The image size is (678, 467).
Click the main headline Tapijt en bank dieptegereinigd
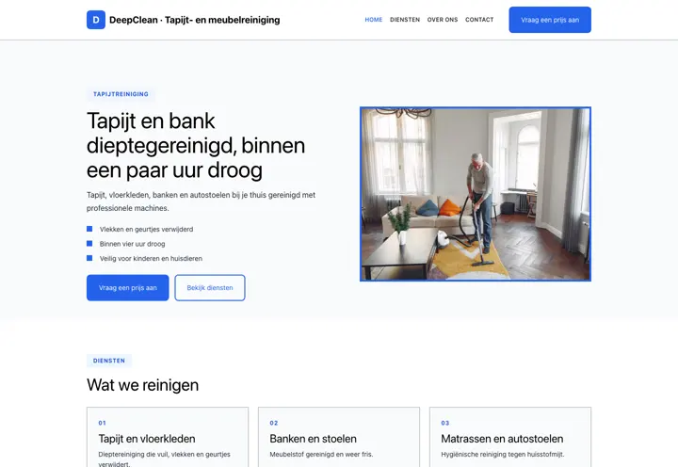[196, 145]
